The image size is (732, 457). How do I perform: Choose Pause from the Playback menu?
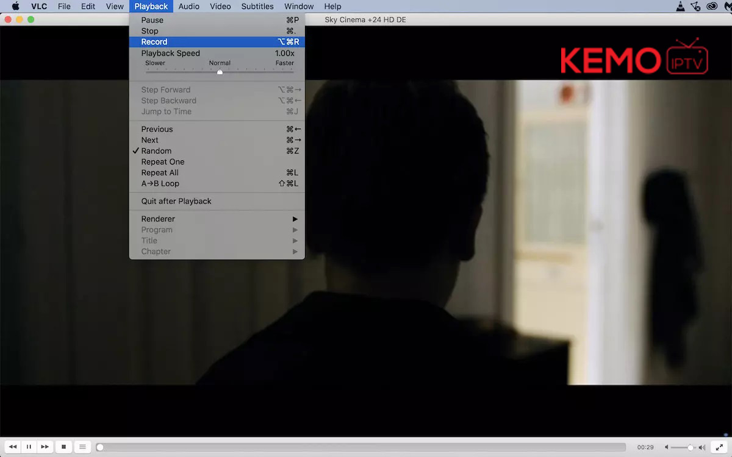coord(217,20)
